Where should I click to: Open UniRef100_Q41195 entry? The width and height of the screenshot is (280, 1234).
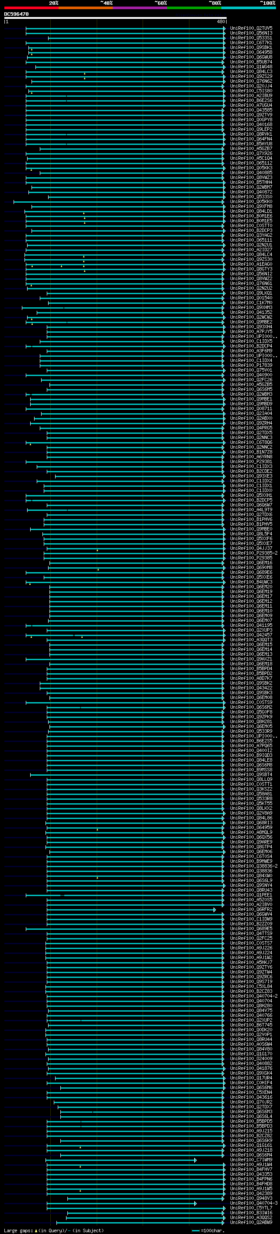tap(251, 625)
